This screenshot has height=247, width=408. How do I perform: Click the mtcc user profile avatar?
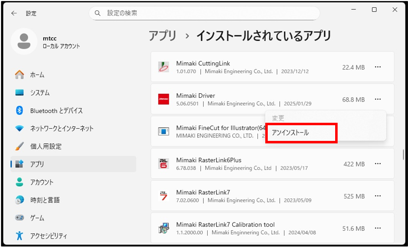pyautogui.click(x=23, y=41)
